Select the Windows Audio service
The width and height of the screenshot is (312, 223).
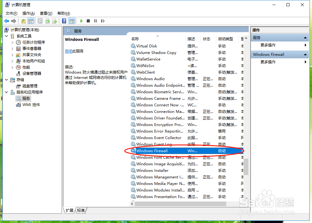click(x=187, y=79)
